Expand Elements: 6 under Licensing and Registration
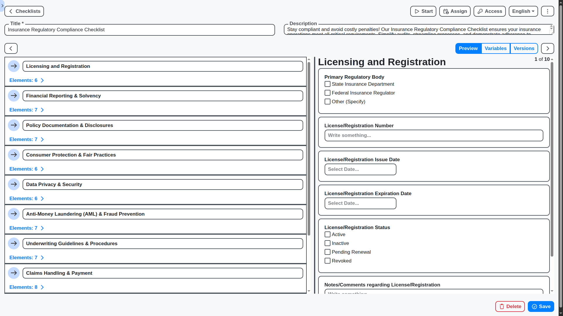 coord(26,80)
